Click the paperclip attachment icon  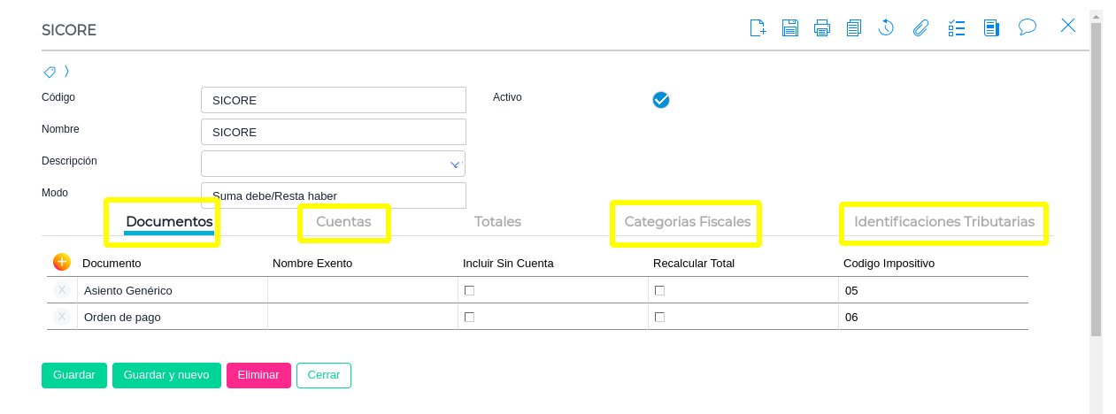point(920,27)
